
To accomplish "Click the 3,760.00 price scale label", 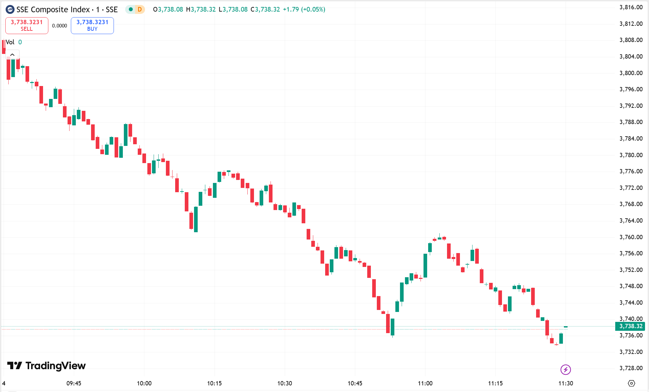I will pyautogui.click(x=631, y=237).
